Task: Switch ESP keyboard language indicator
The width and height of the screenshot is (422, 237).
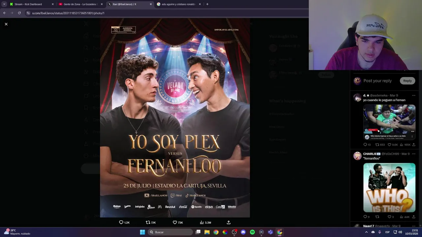Action: click(x=387, y=232)
